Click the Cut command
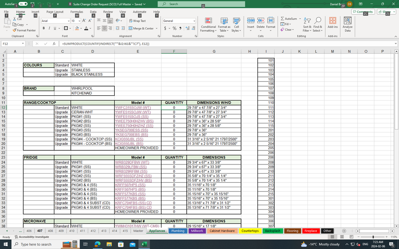This screenshot has width=399, height=249. pos(17,19)
